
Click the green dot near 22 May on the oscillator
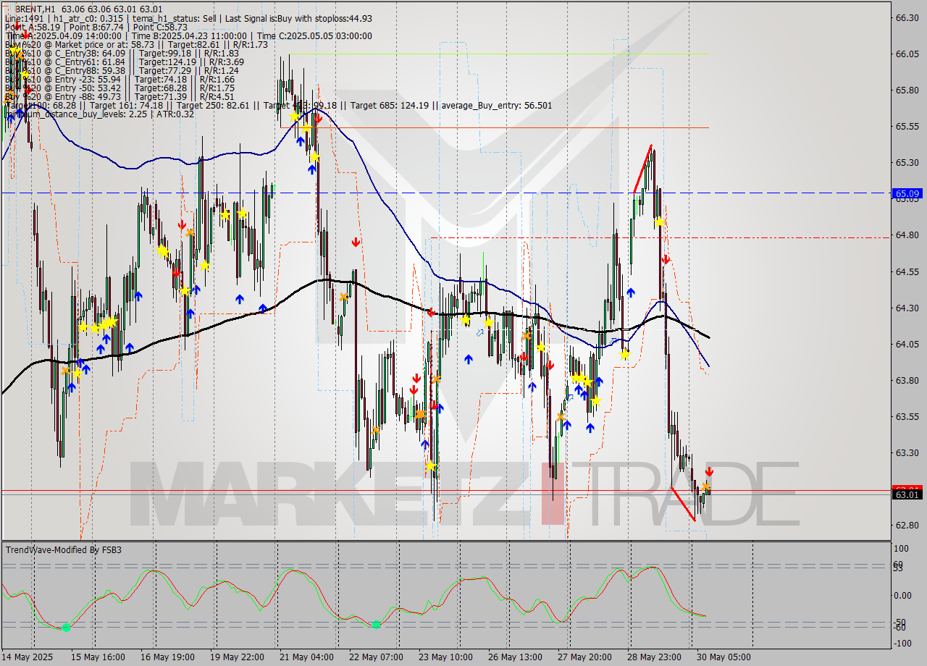pos(376,624)
